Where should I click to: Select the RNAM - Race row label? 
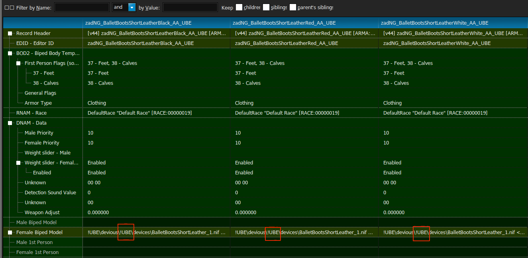[x=31, y=113]
